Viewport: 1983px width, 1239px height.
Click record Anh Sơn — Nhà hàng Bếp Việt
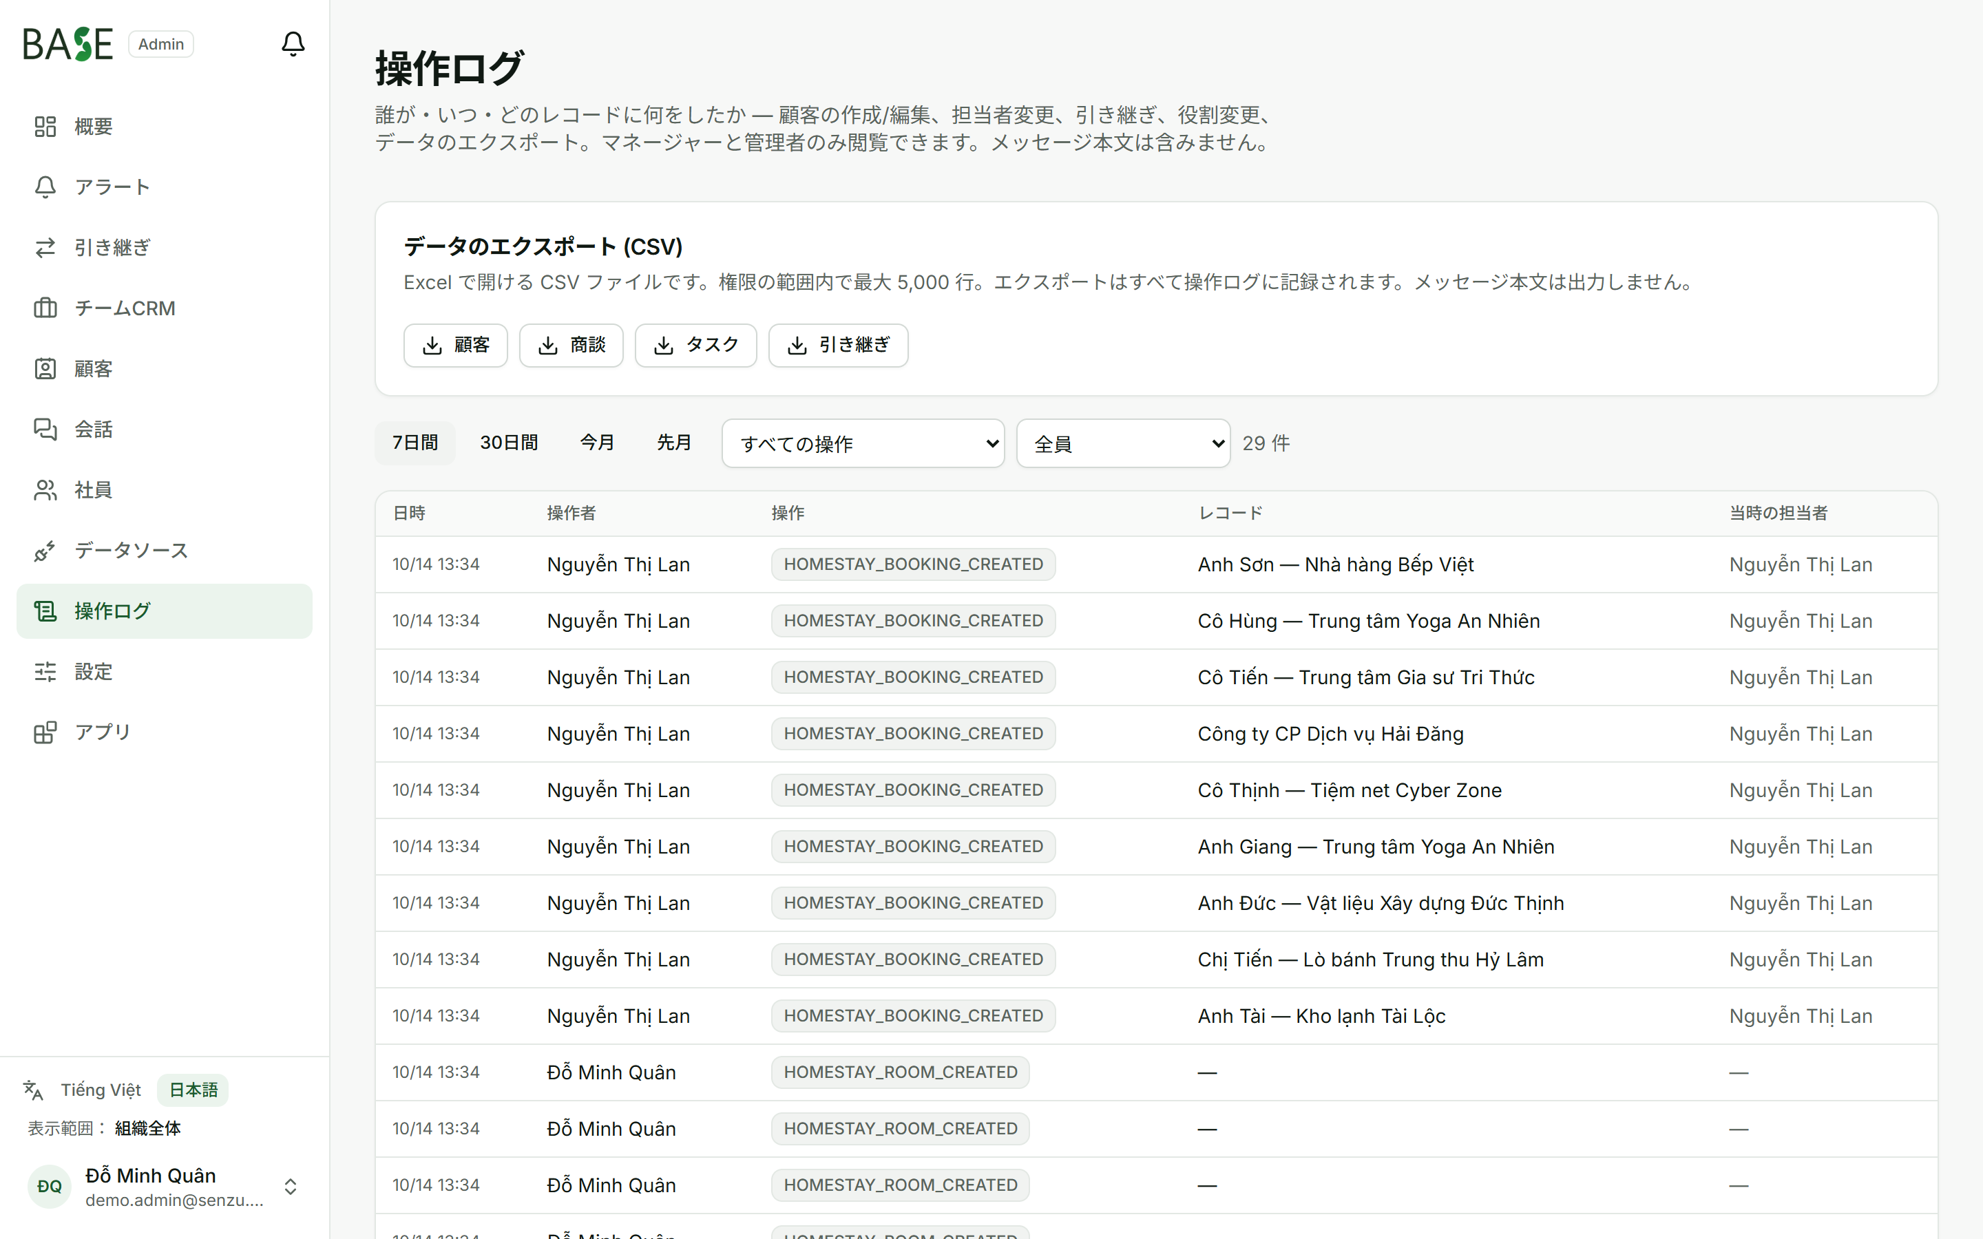[1336, 564]
